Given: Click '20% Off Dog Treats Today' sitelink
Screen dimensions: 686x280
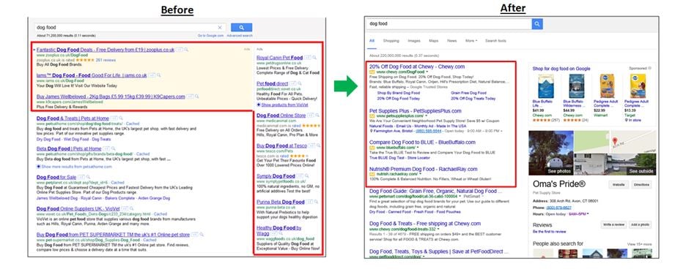Looking at the screenshot, I should point(473,99).
